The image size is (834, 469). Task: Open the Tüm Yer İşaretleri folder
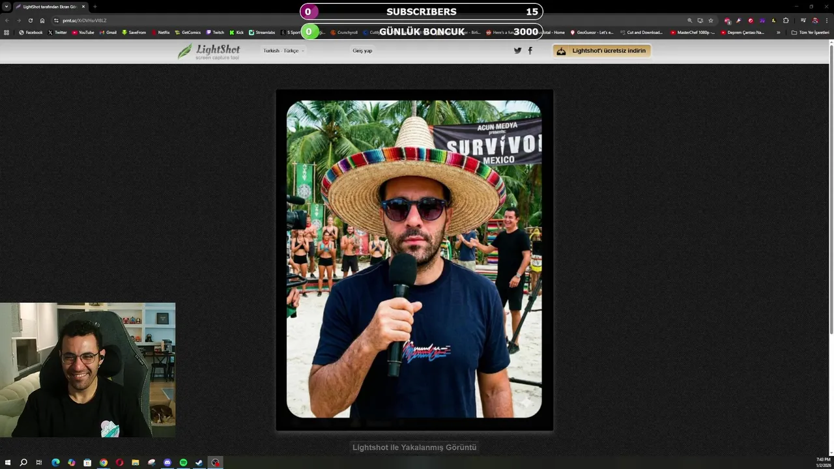tap(810, 32)
